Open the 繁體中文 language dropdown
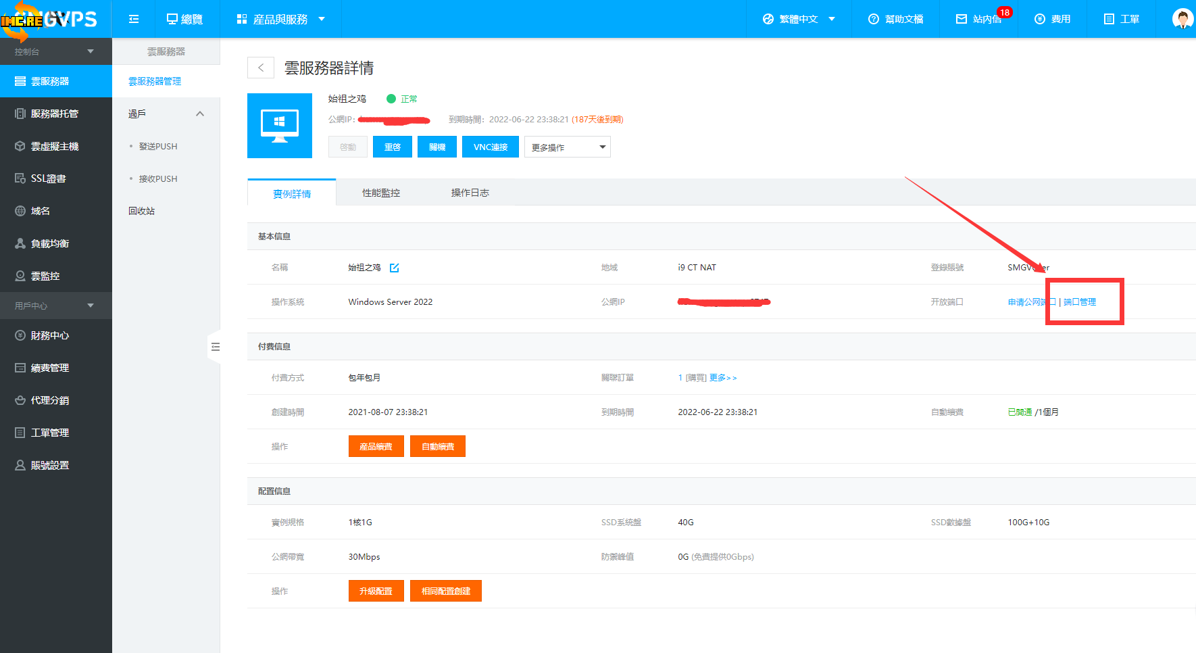Viewport: 1196px width, 653px height. 799,19
